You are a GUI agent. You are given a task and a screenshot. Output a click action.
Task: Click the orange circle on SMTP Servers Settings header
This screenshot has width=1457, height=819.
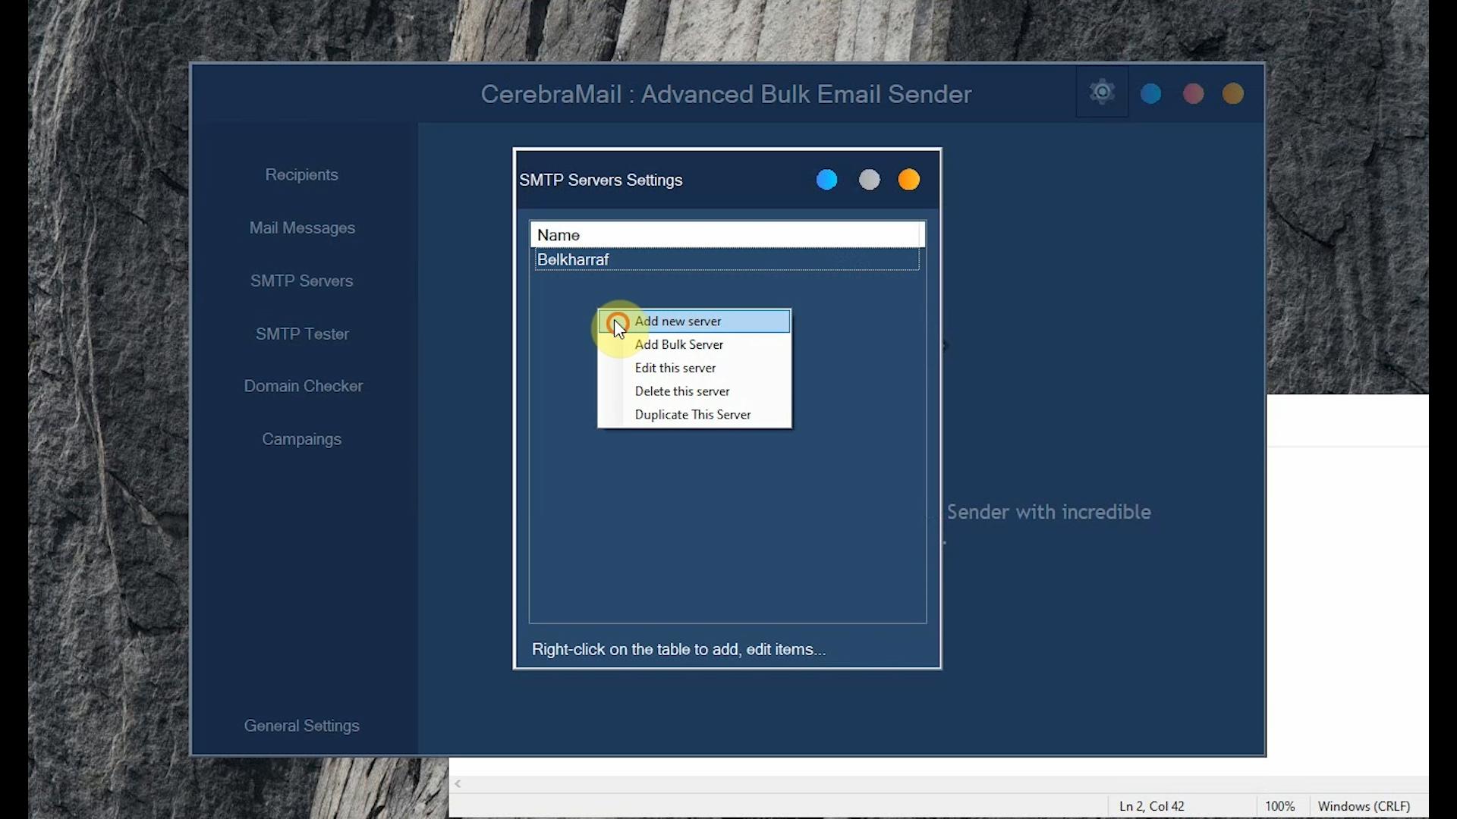coord(908,179)
